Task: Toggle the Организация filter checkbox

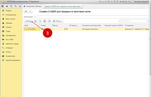Action: (x=35, y=17)
